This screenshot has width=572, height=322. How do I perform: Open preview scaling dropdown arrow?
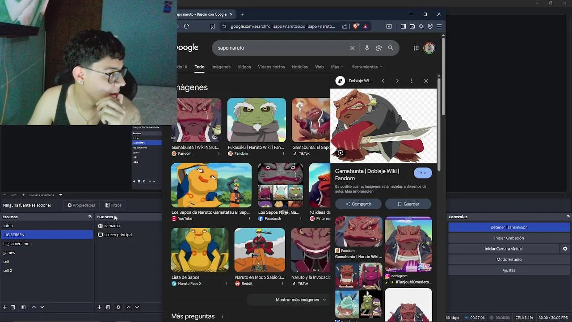pos(60,195)
